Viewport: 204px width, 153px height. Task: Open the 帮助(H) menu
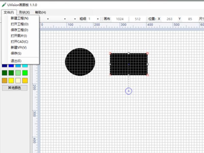click(x=41, y=12)
